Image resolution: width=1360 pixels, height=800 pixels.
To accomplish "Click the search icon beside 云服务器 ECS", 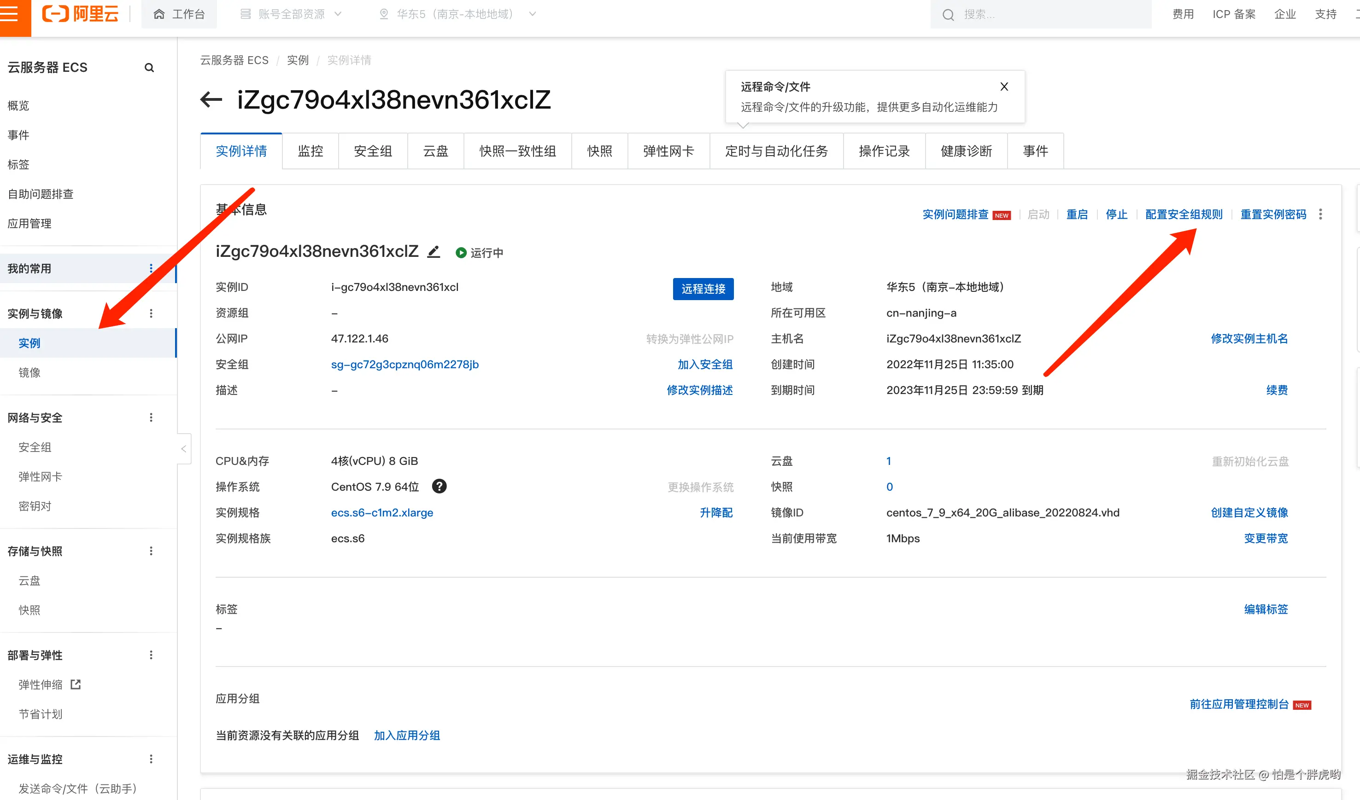I will (x=149, y=68).
